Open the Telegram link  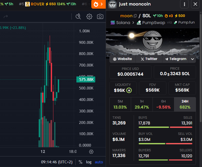(176, 59)
